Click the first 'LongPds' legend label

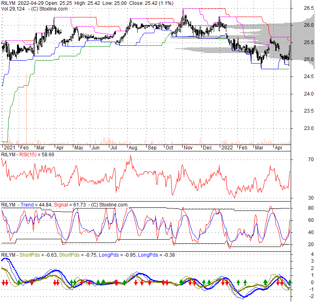click(x=109, y=255)
